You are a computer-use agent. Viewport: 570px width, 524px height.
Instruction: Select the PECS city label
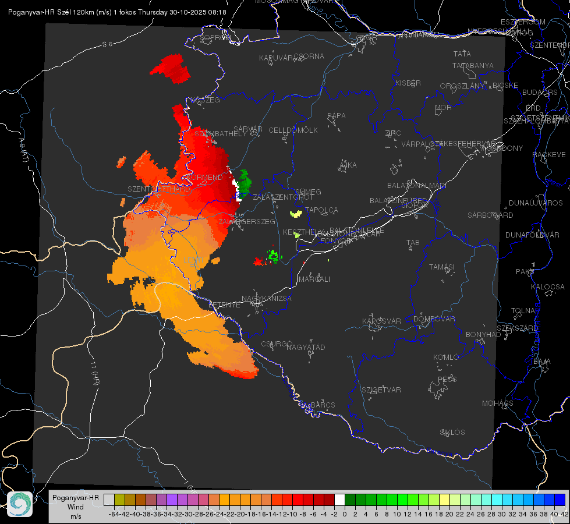(x=447, y=380)
